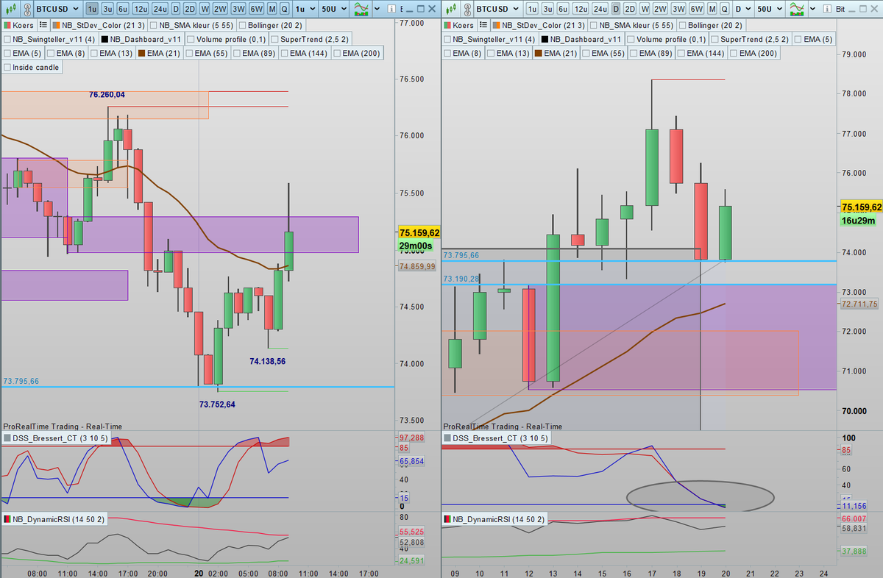Click the yellow 75.159,62 price label on right chart
This screenshot has width=883, height=578.
[861, 207]
